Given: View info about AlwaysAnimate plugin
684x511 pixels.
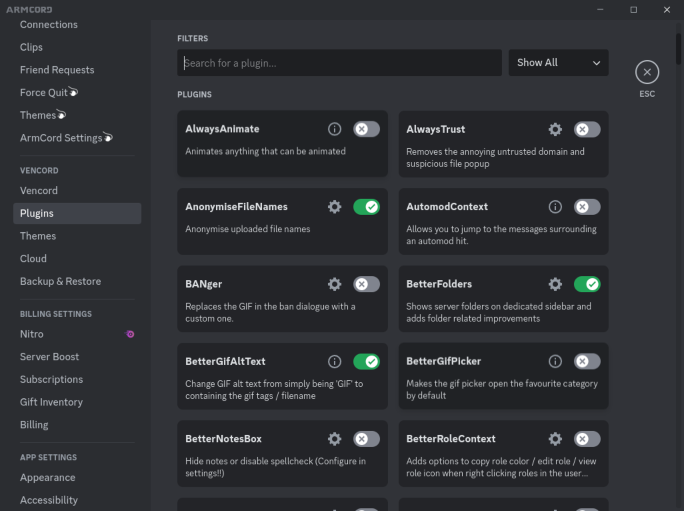Looking at the screenshot, I should 334,129.
